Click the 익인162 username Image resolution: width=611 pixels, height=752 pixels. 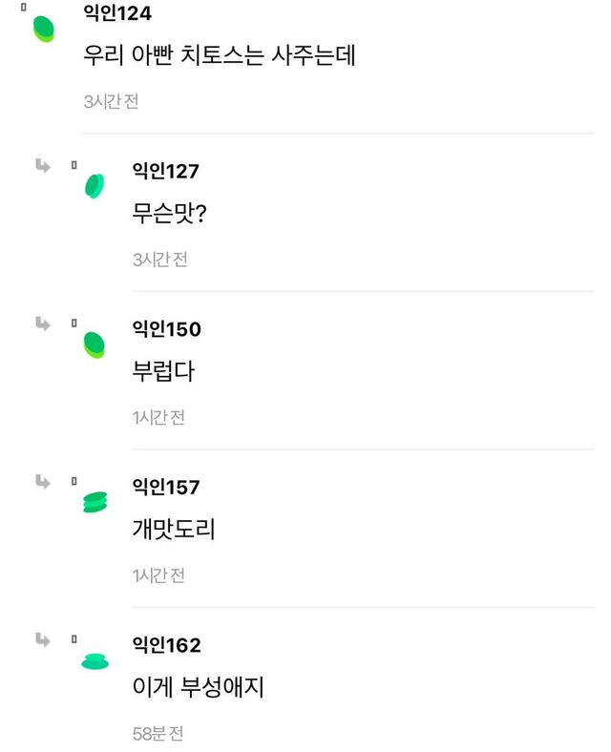(x=166, y=645)
